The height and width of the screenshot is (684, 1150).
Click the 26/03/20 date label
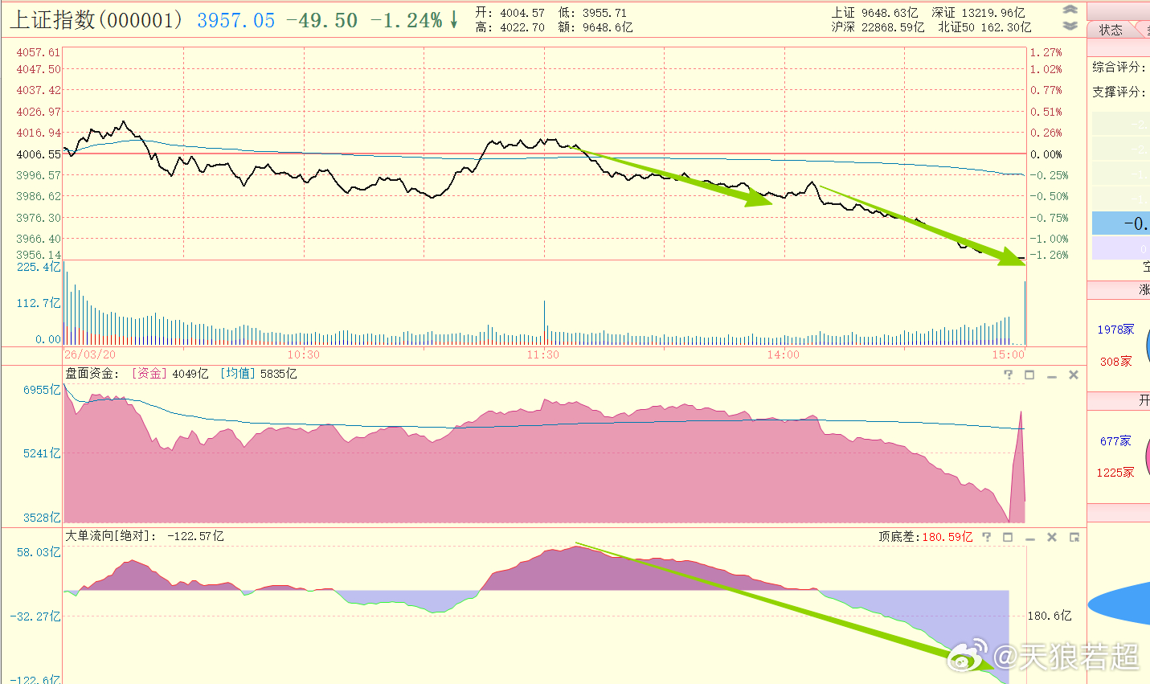(90, 354)
